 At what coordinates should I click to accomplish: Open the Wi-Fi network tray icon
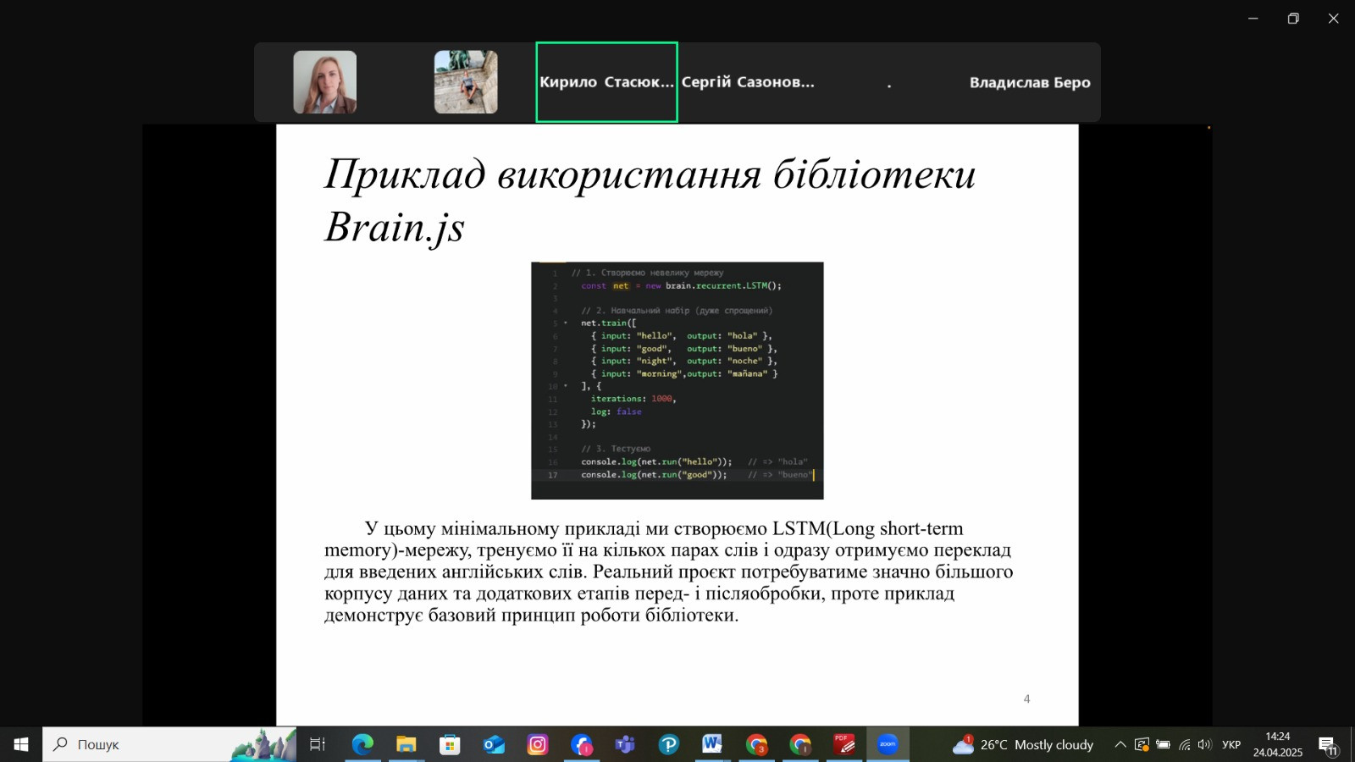[x=1185, y=745]
